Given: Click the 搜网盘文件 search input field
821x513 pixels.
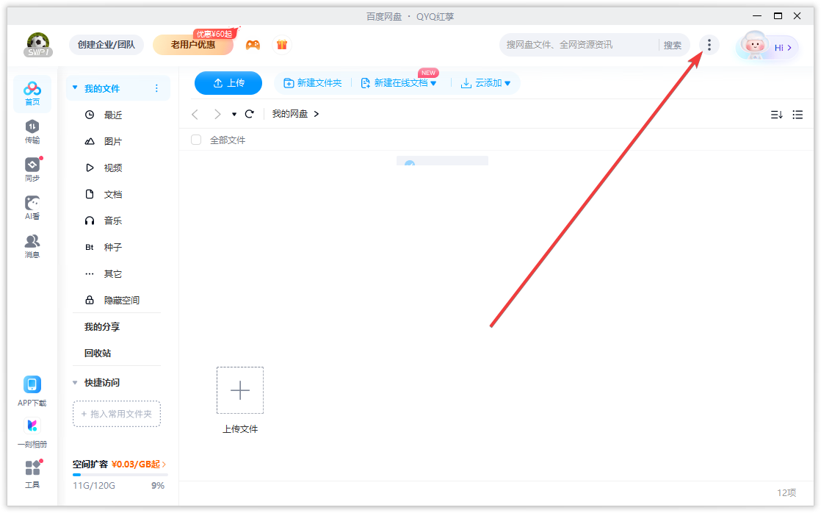Looking at the screenshot, I should 580,44.
